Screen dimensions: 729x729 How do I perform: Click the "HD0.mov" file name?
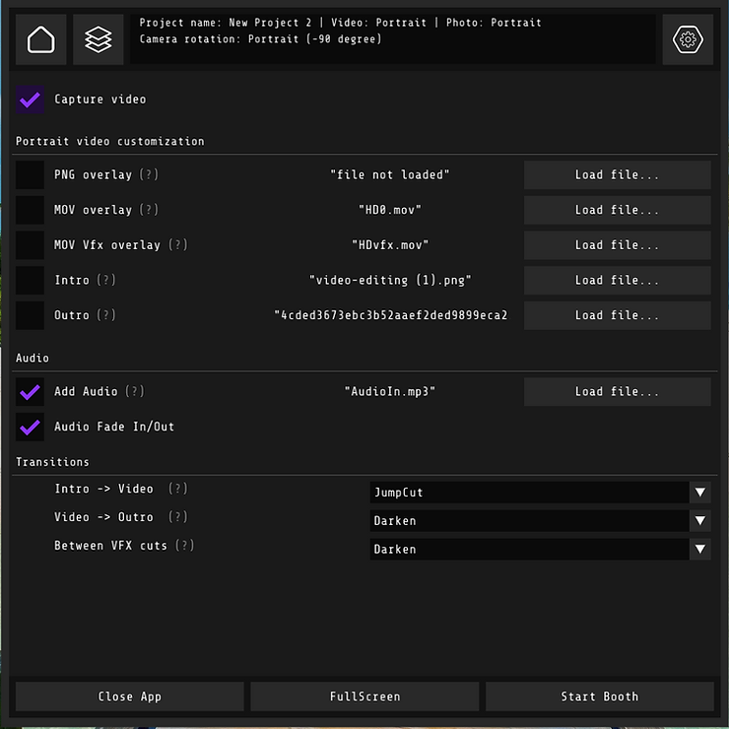point(390,210)
